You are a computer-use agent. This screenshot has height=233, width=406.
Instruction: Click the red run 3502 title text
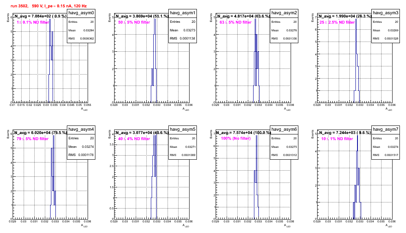(x=49, y=6)
